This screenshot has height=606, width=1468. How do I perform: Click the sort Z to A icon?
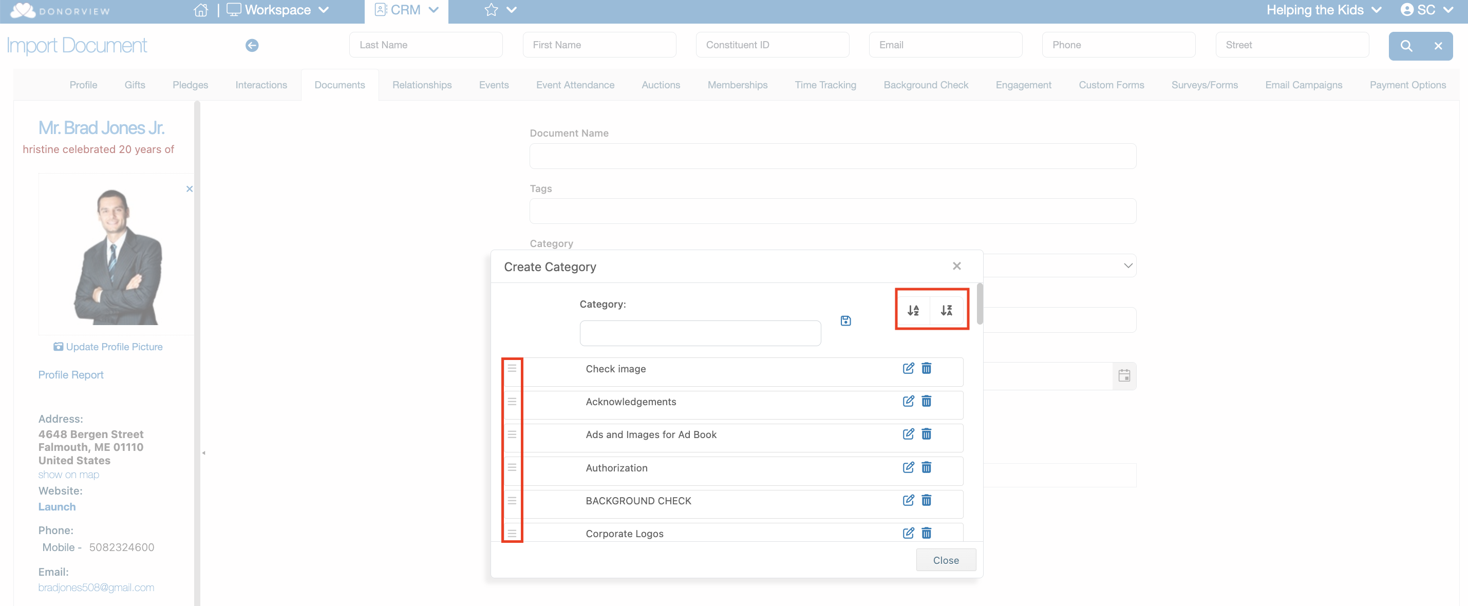[x=946, y=310]
